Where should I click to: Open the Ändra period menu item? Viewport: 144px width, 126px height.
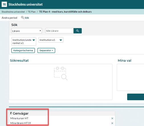(x=9, y=18)
